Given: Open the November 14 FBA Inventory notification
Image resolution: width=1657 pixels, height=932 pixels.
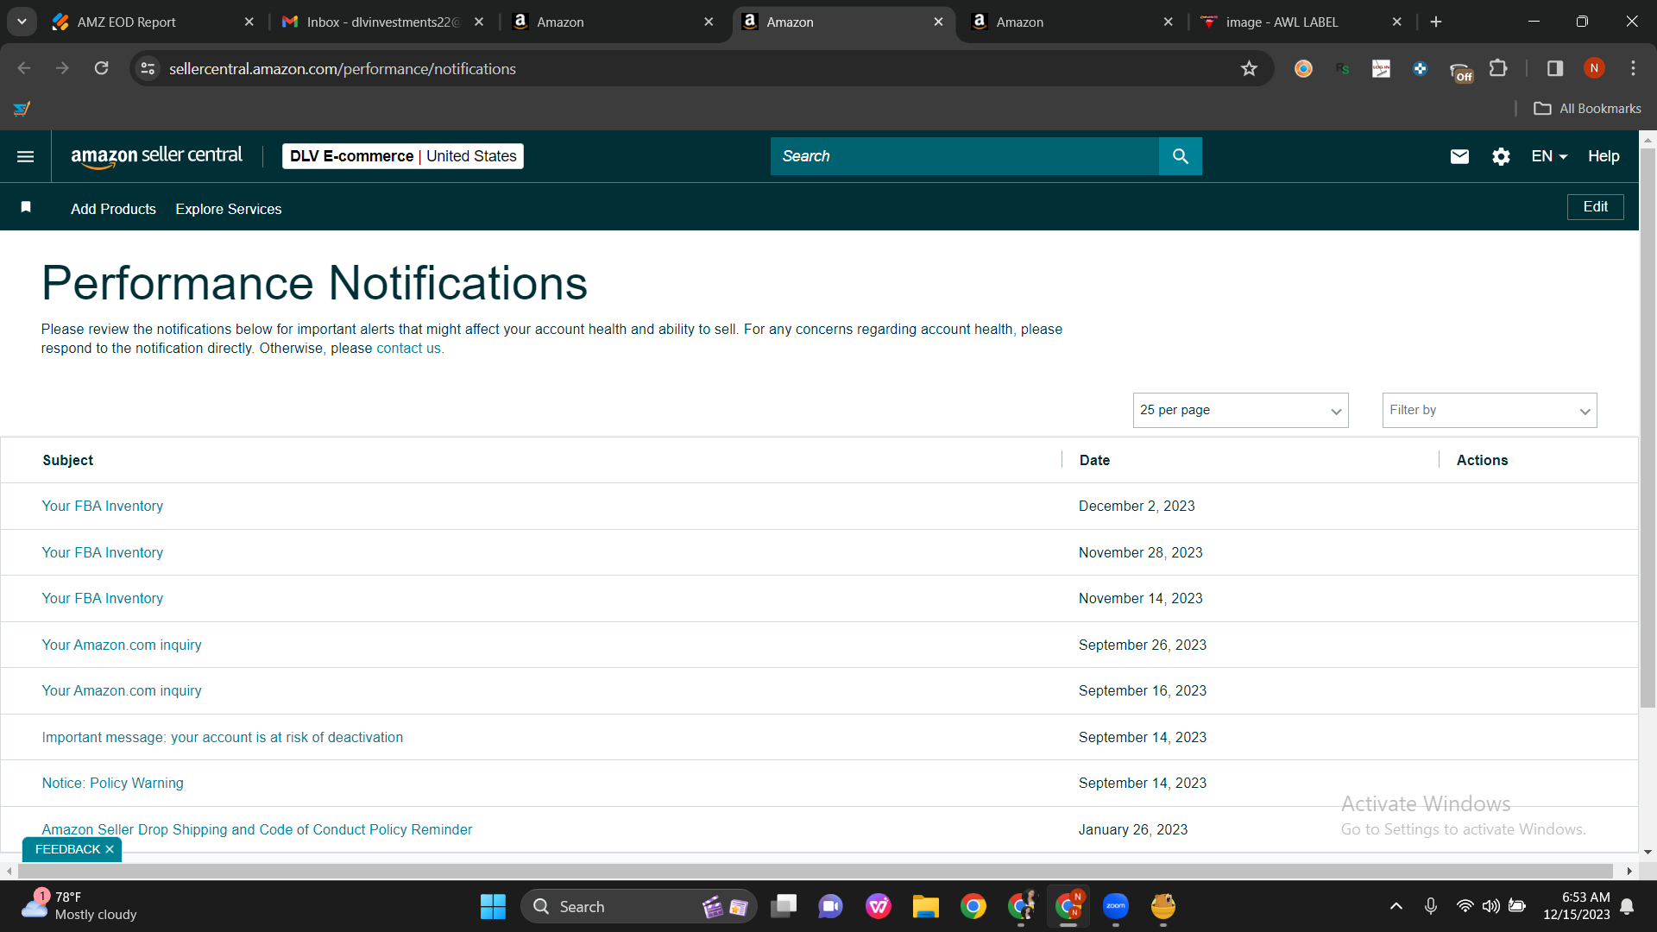Looking at the screenshot, I should (103, 598).
